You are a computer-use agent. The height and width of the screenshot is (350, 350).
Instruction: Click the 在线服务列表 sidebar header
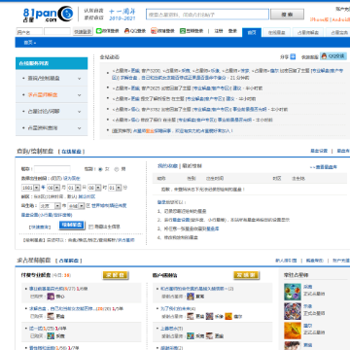(52, 63)
